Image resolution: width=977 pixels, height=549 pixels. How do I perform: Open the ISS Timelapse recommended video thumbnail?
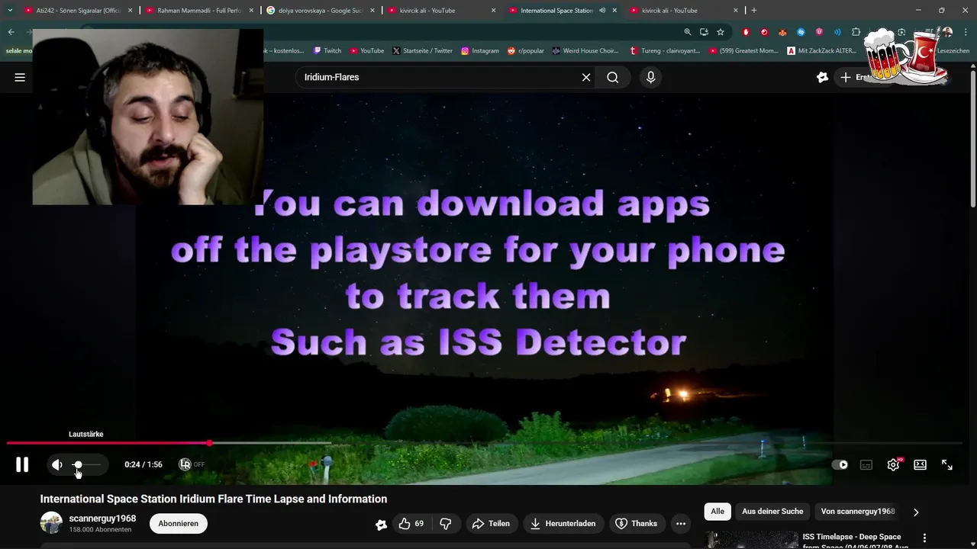(751, 540)
